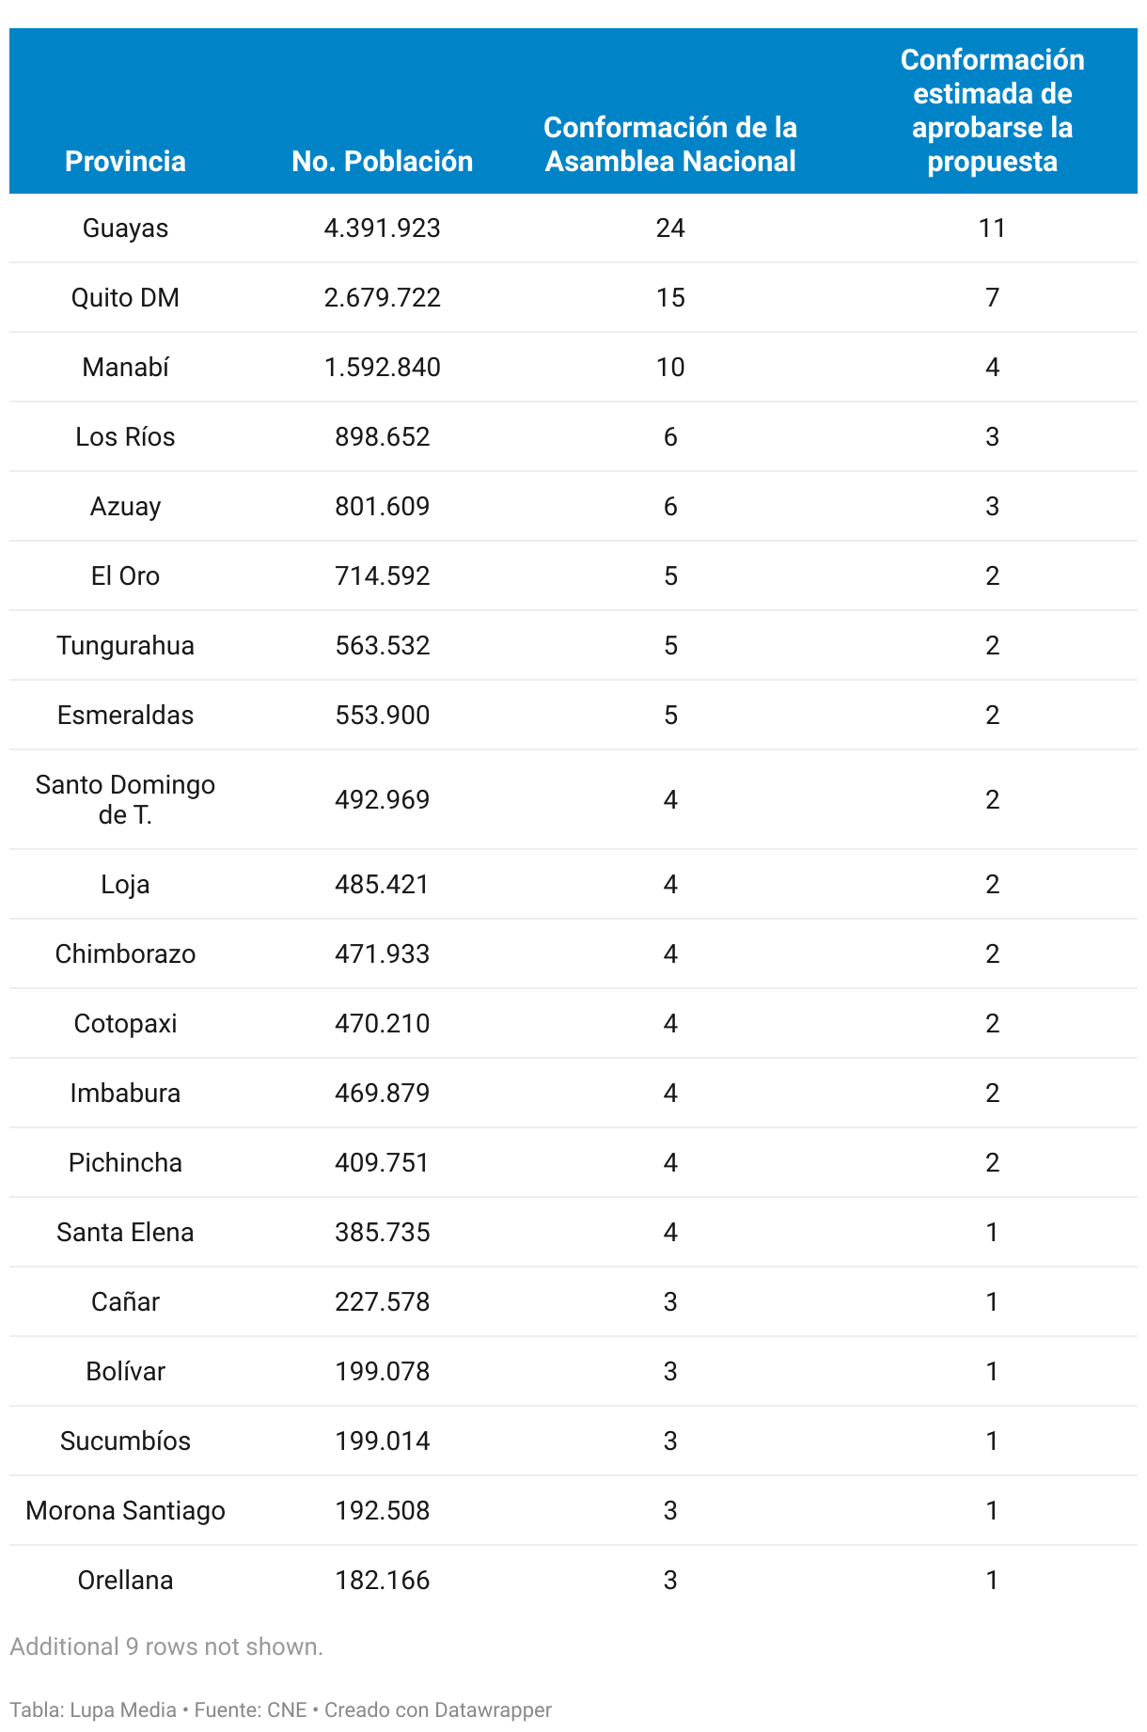Viewport: 1147px width, 1732px height.
Task: Select Azuay population value 801.609
Action: (x=382, y=507)
